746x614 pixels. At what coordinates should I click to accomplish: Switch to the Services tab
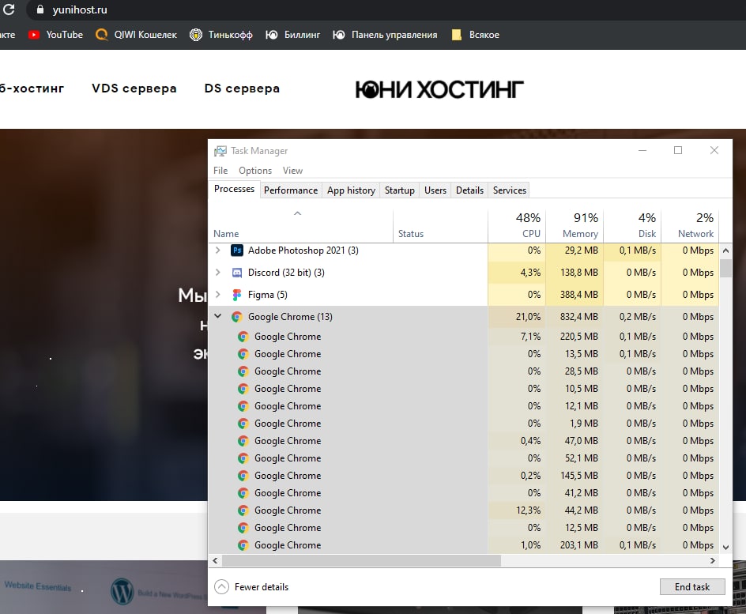(510, 190)
